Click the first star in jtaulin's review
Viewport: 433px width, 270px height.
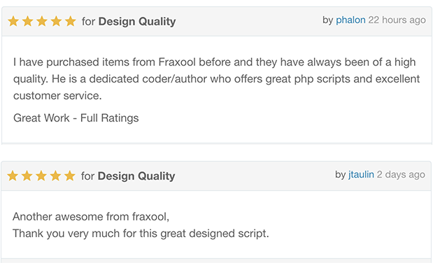click(x=13, y=176)
